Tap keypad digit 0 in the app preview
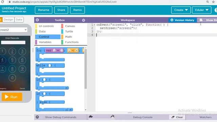The height and width of the screenshot is (122, 217). 12,78
